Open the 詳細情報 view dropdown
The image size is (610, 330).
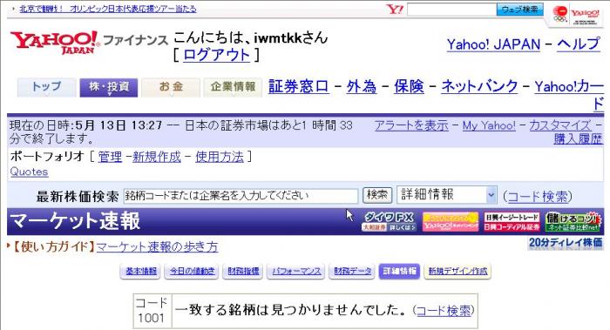click(446, 195)
